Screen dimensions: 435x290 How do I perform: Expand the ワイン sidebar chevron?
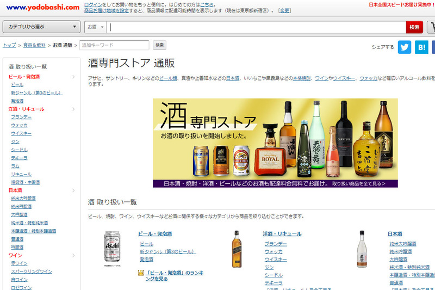coord(73,255)
